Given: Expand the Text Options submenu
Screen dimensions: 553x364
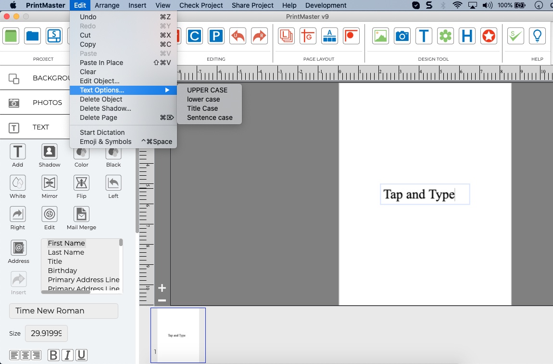Looking at the screenshot, I should click(x=102, y=90).
